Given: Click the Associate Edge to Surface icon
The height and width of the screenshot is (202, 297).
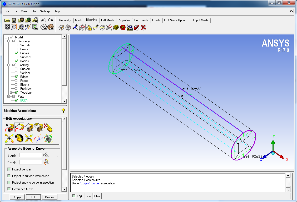Looking at the screenshot, I should [29, 127].
